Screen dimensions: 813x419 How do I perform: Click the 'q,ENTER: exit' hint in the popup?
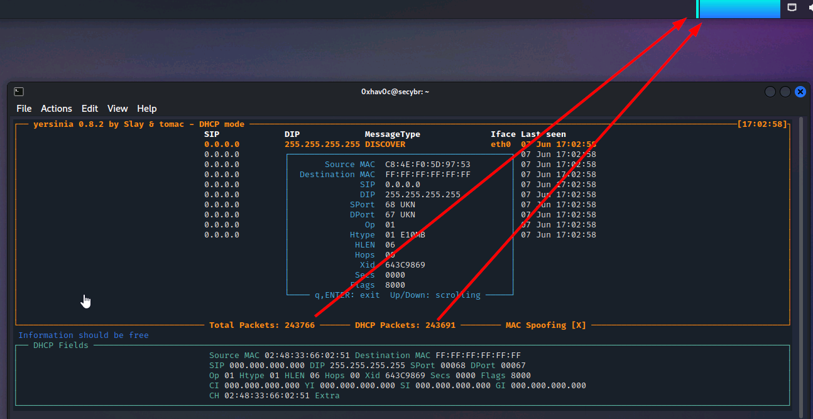pyautogui.click(x=347, y=295)
